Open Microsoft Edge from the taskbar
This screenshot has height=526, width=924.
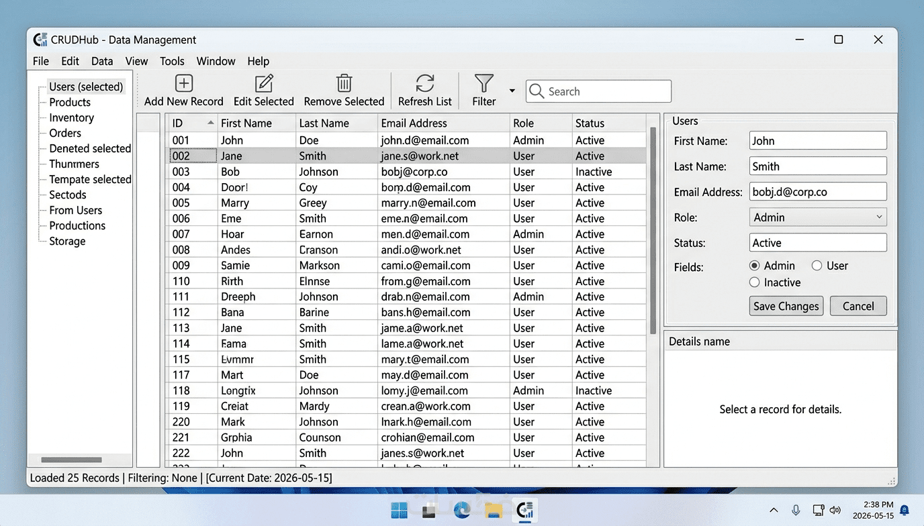[x=462, y=511]
